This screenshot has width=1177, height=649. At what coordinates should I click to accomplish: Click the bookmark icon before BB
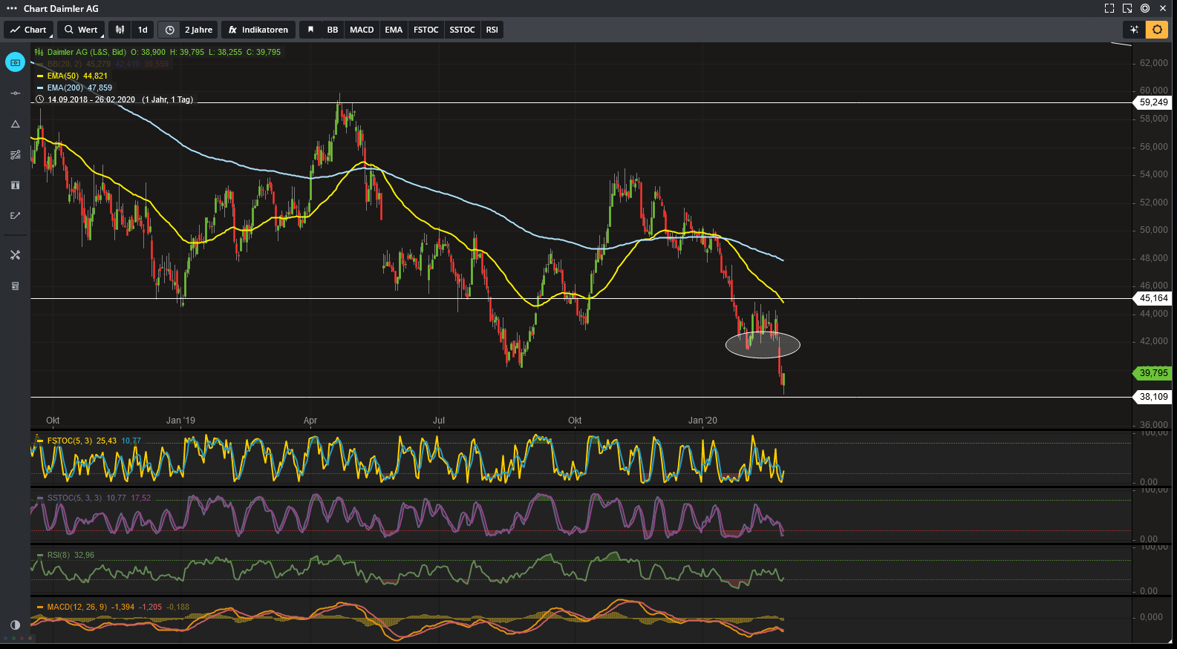[310, 30]
